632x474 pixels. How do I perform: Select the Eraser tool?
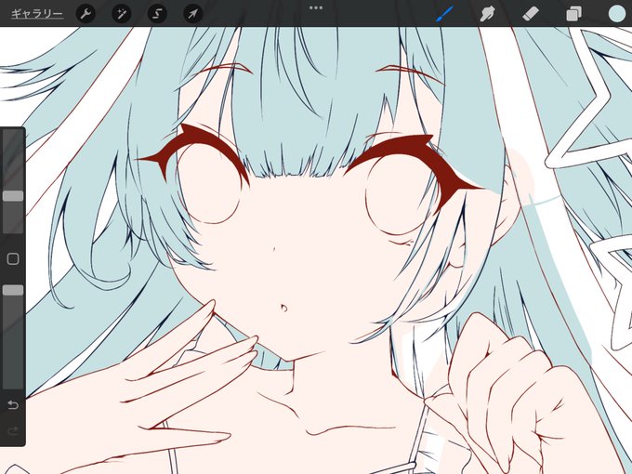point(531,14)
